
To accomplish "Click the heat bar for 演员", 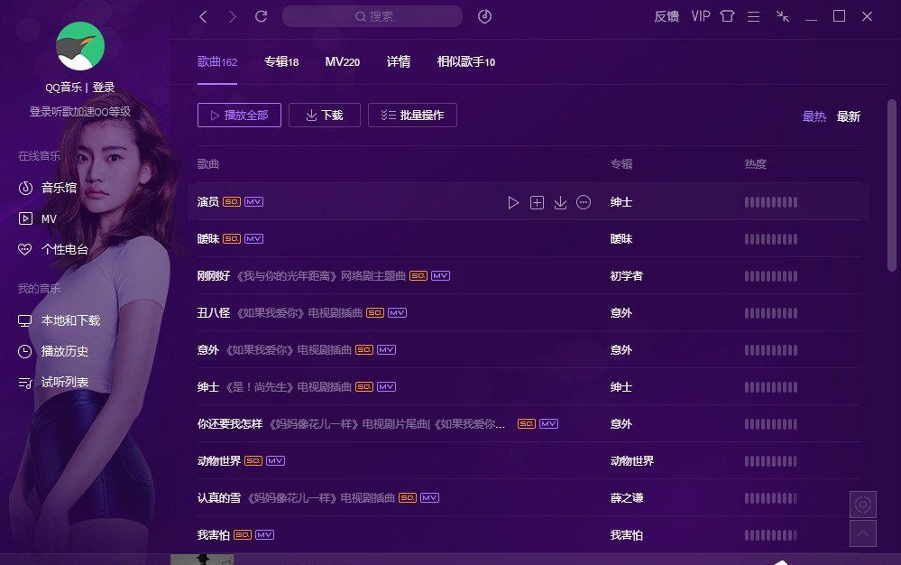I will coord(769,202).
